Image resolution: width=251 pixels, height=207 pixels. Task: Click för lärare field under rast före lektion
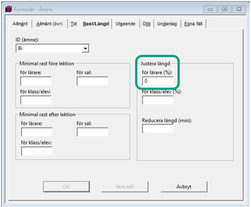36,81
